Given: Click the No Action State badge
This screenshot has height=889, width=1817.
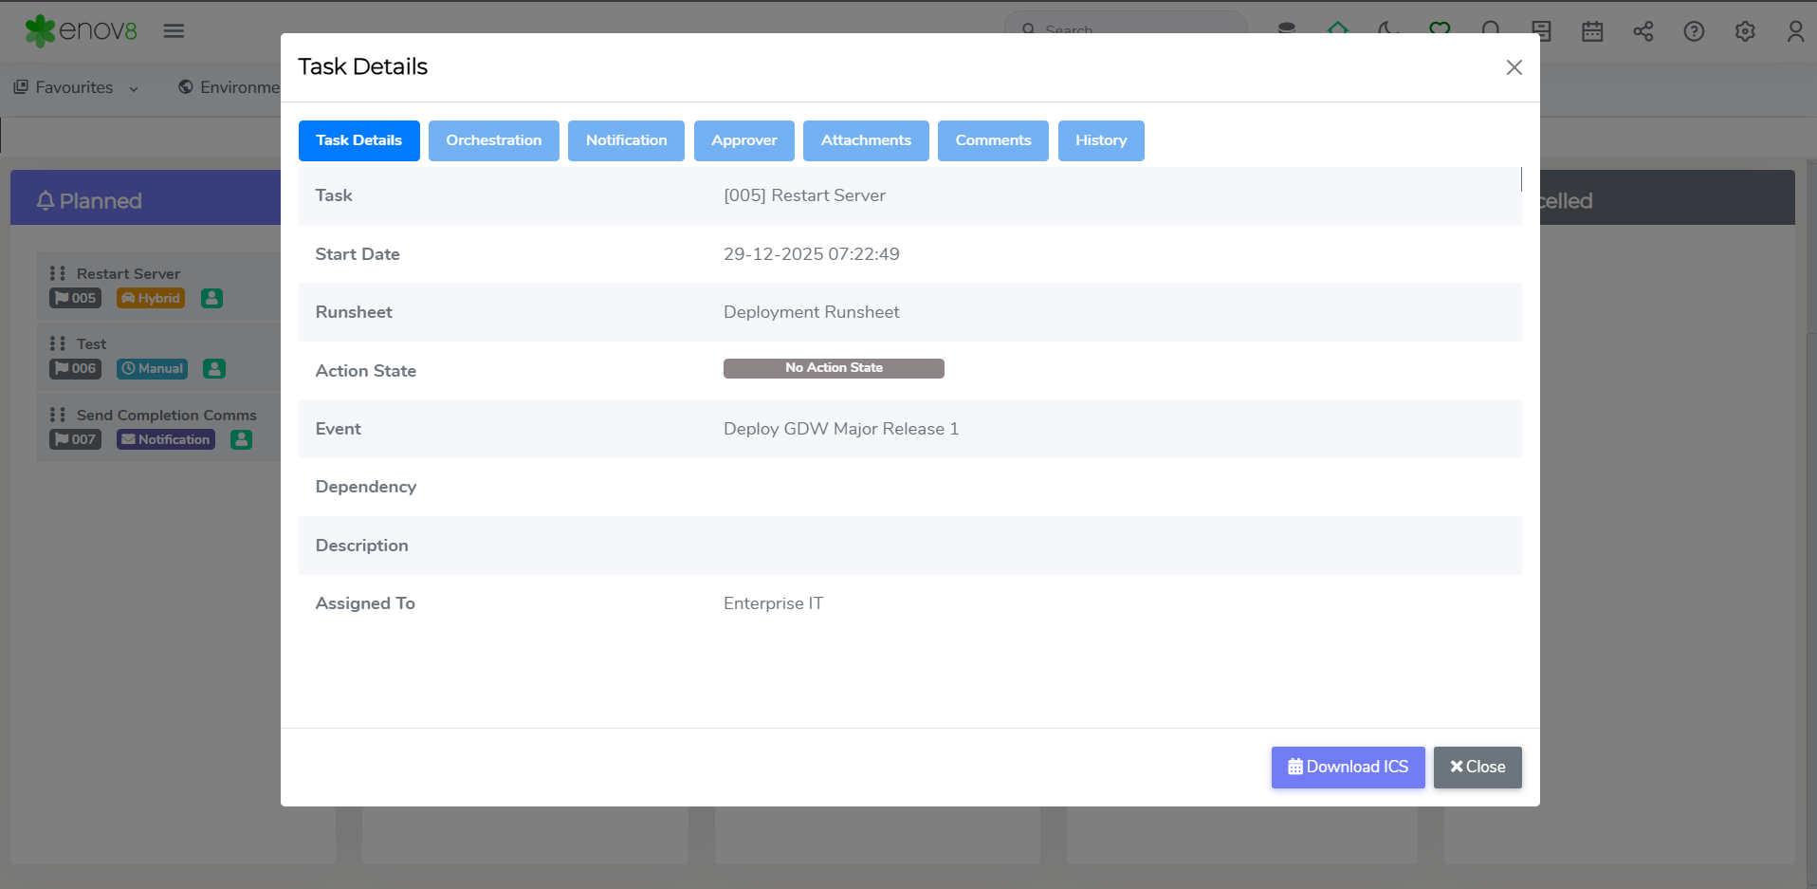Looking at the screenshot, I should tap(833, 368).
